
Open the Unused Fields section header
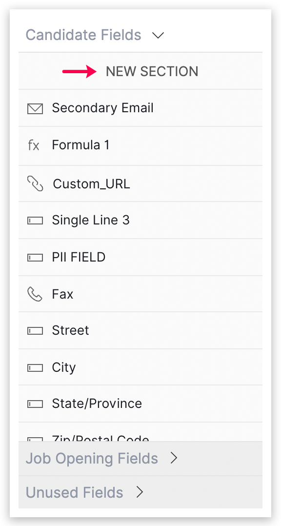140,492
